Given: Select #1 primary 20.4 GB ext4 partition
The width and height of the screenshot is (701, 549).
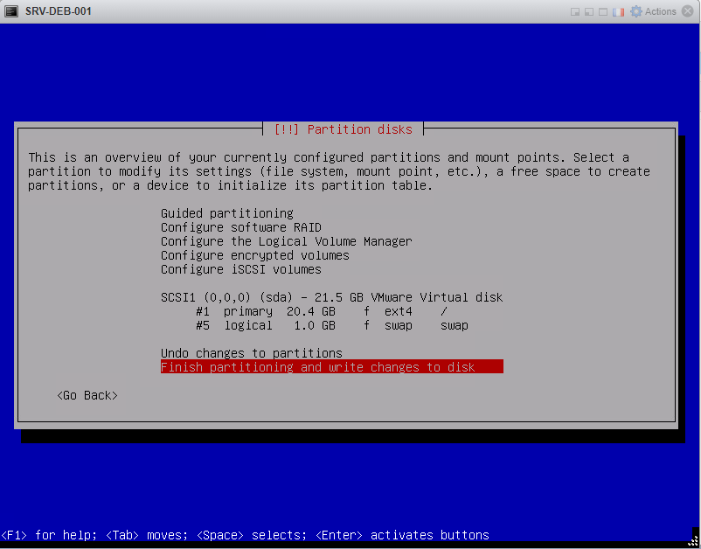Looking at the screenshot, I should pyautogui.click(x=322, y=311).
